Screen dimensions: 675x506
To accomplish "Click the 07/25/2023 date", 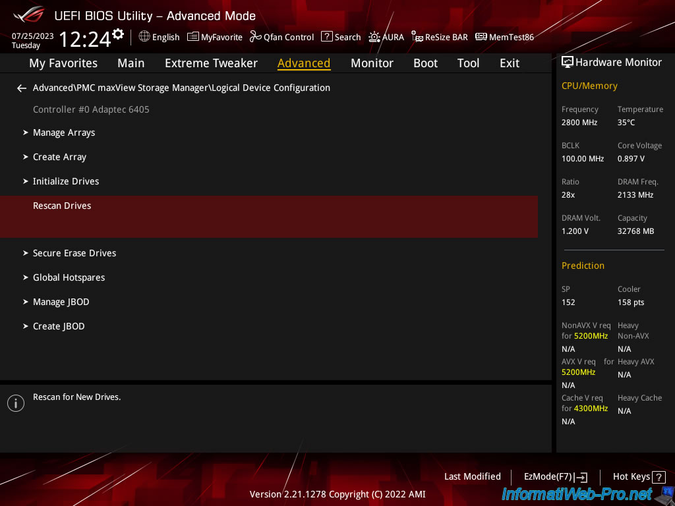I will click(x=33, y=36).
